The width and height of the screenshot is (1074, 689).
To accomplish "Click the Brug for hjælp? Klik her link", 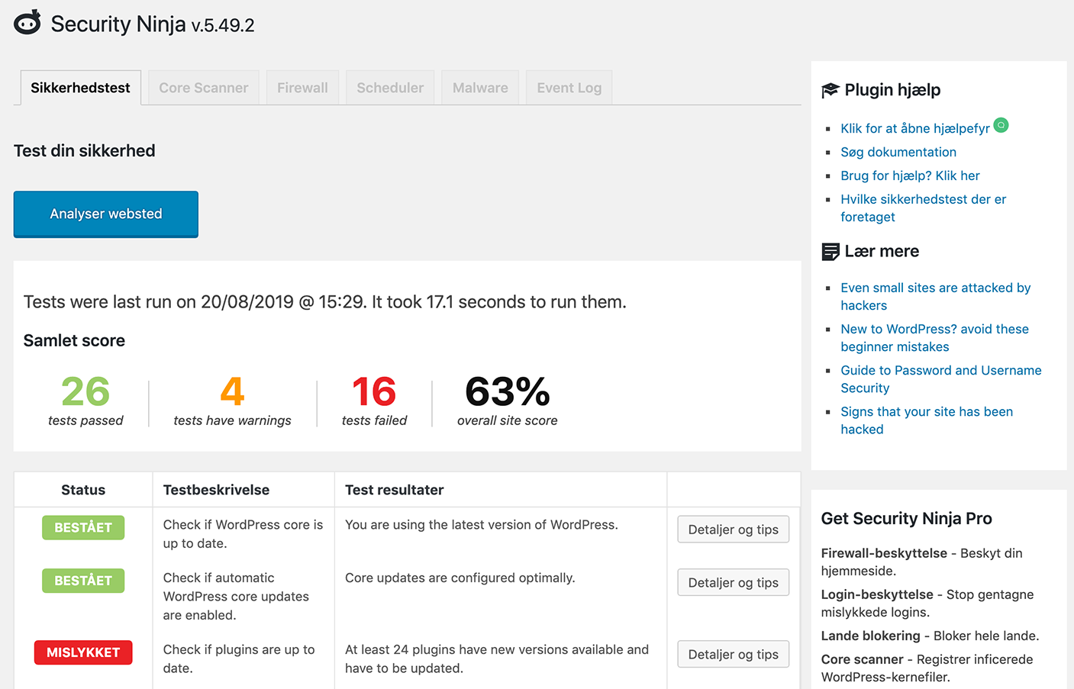I will (910, 175).
